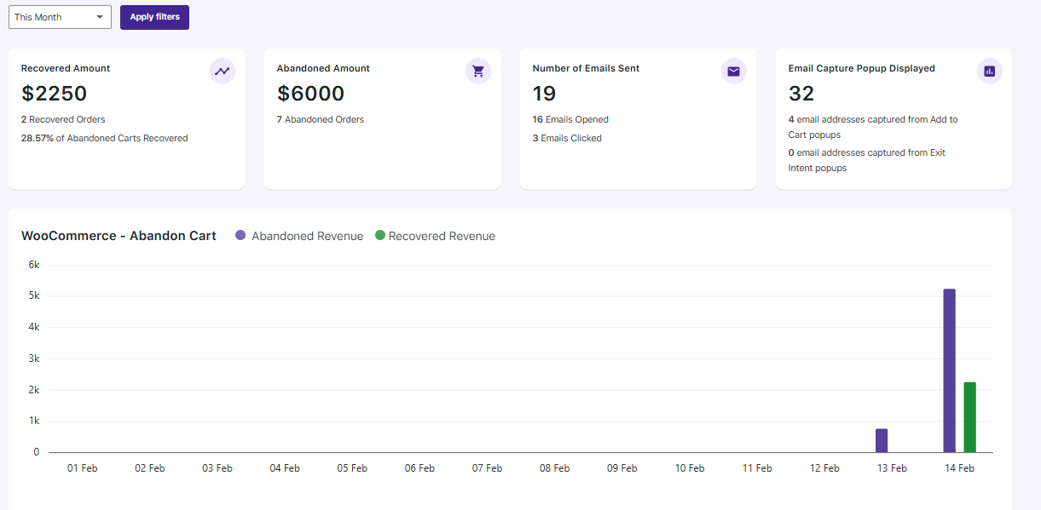
Task: Toggle the Abandoned Revenue legend series
Action: click(x=299, y=236)
